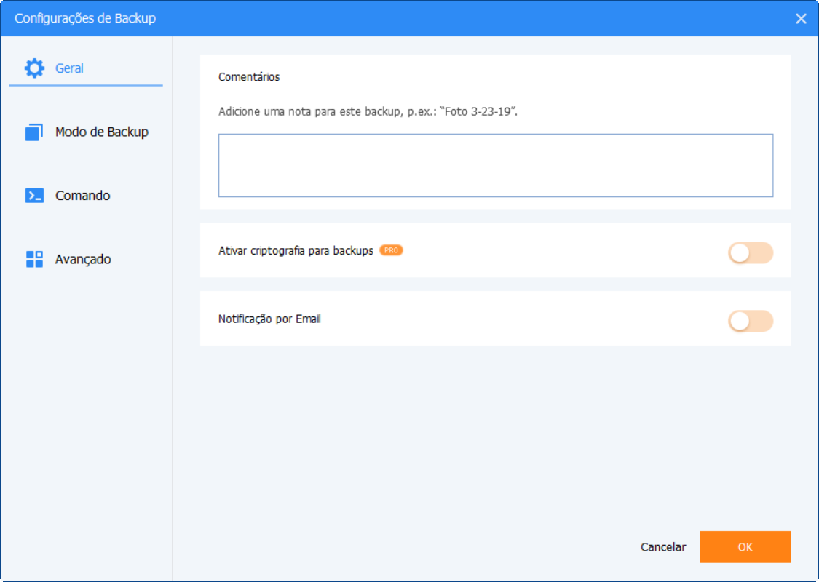Image resolution: width=819 pixels, height=582 pixels.
Task: Click the PRO badge next to encryption
Action: 391,250
